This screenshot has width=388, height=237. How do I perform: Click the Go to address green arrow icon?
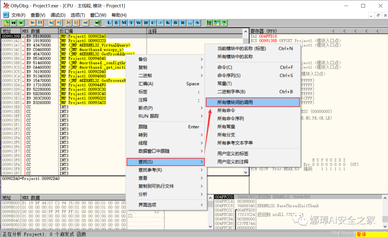click(x=98, y=23)
